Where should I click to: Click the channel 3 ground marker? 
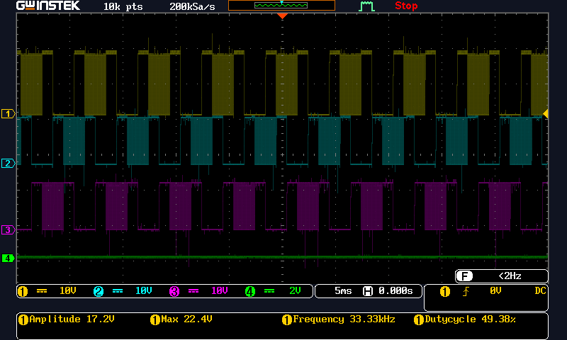tap(8, 229)
